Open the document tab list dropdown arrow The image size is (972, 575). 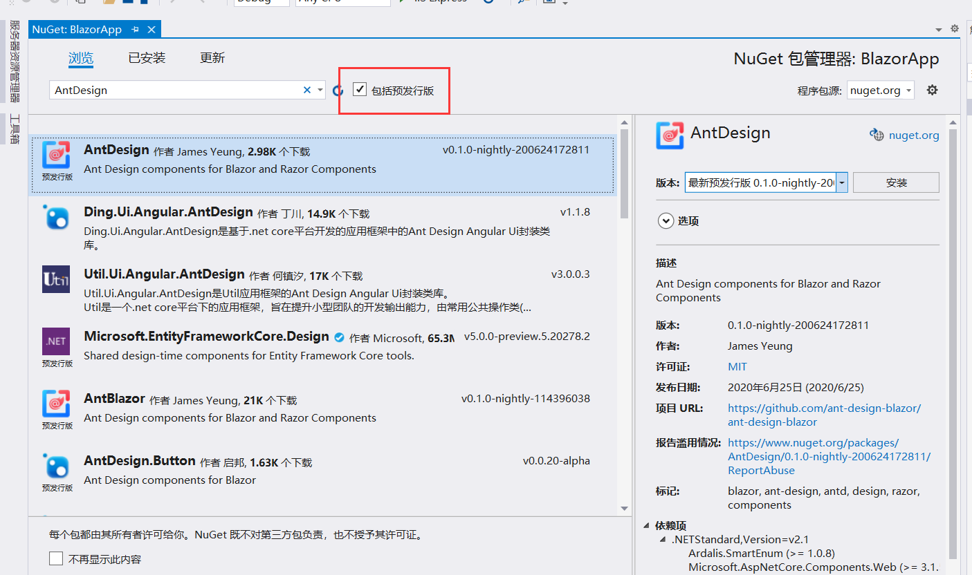939,30
